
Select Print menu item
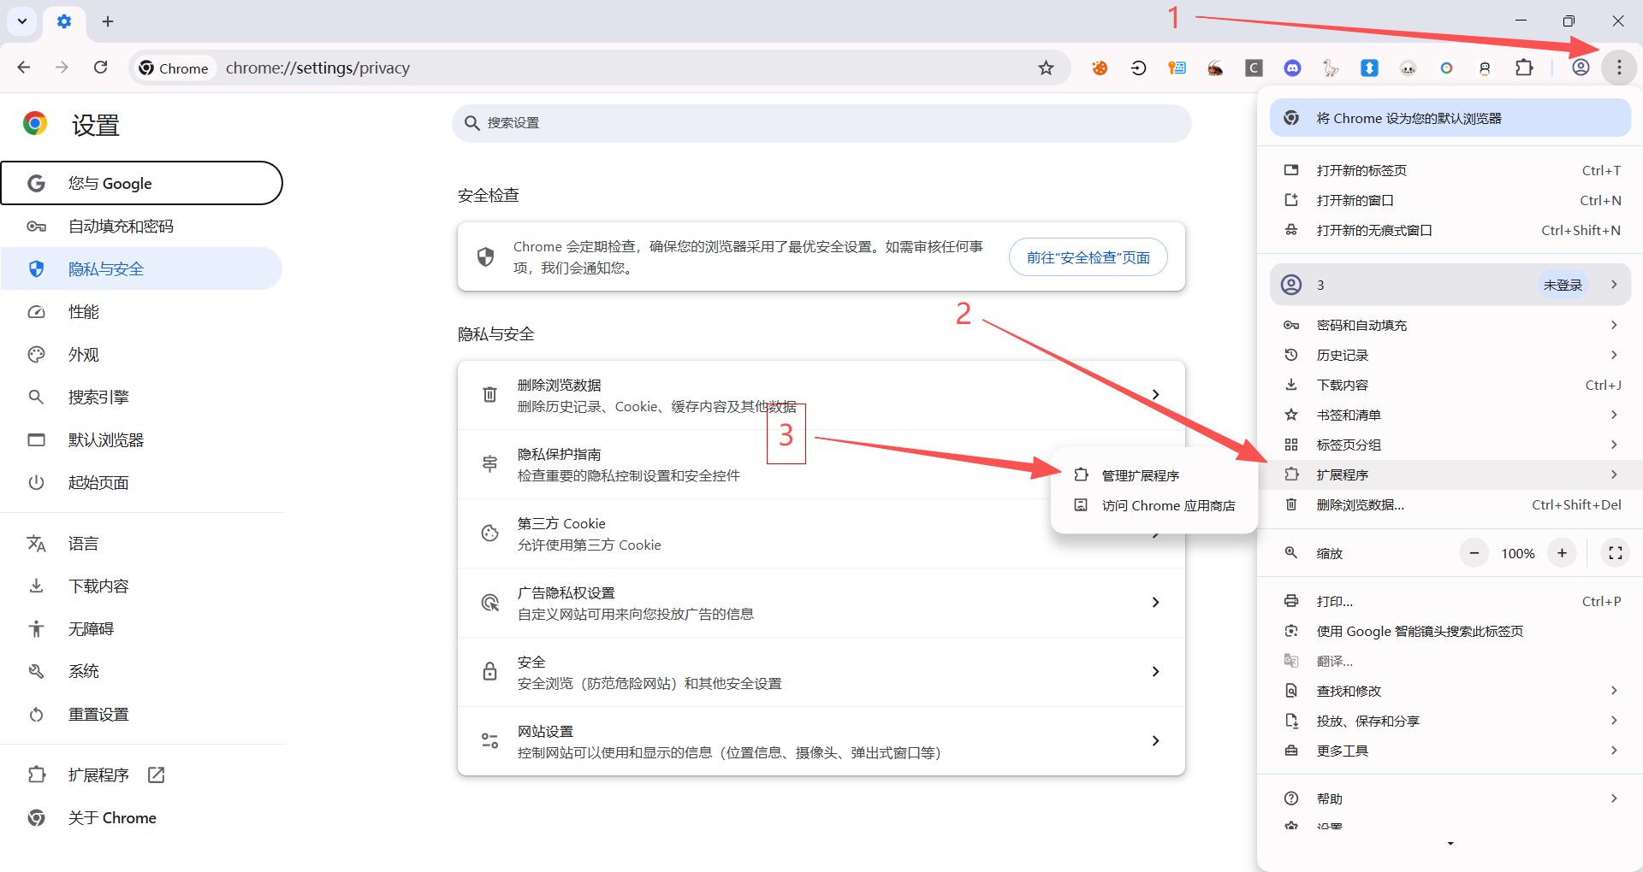[x=1450, y=601]
